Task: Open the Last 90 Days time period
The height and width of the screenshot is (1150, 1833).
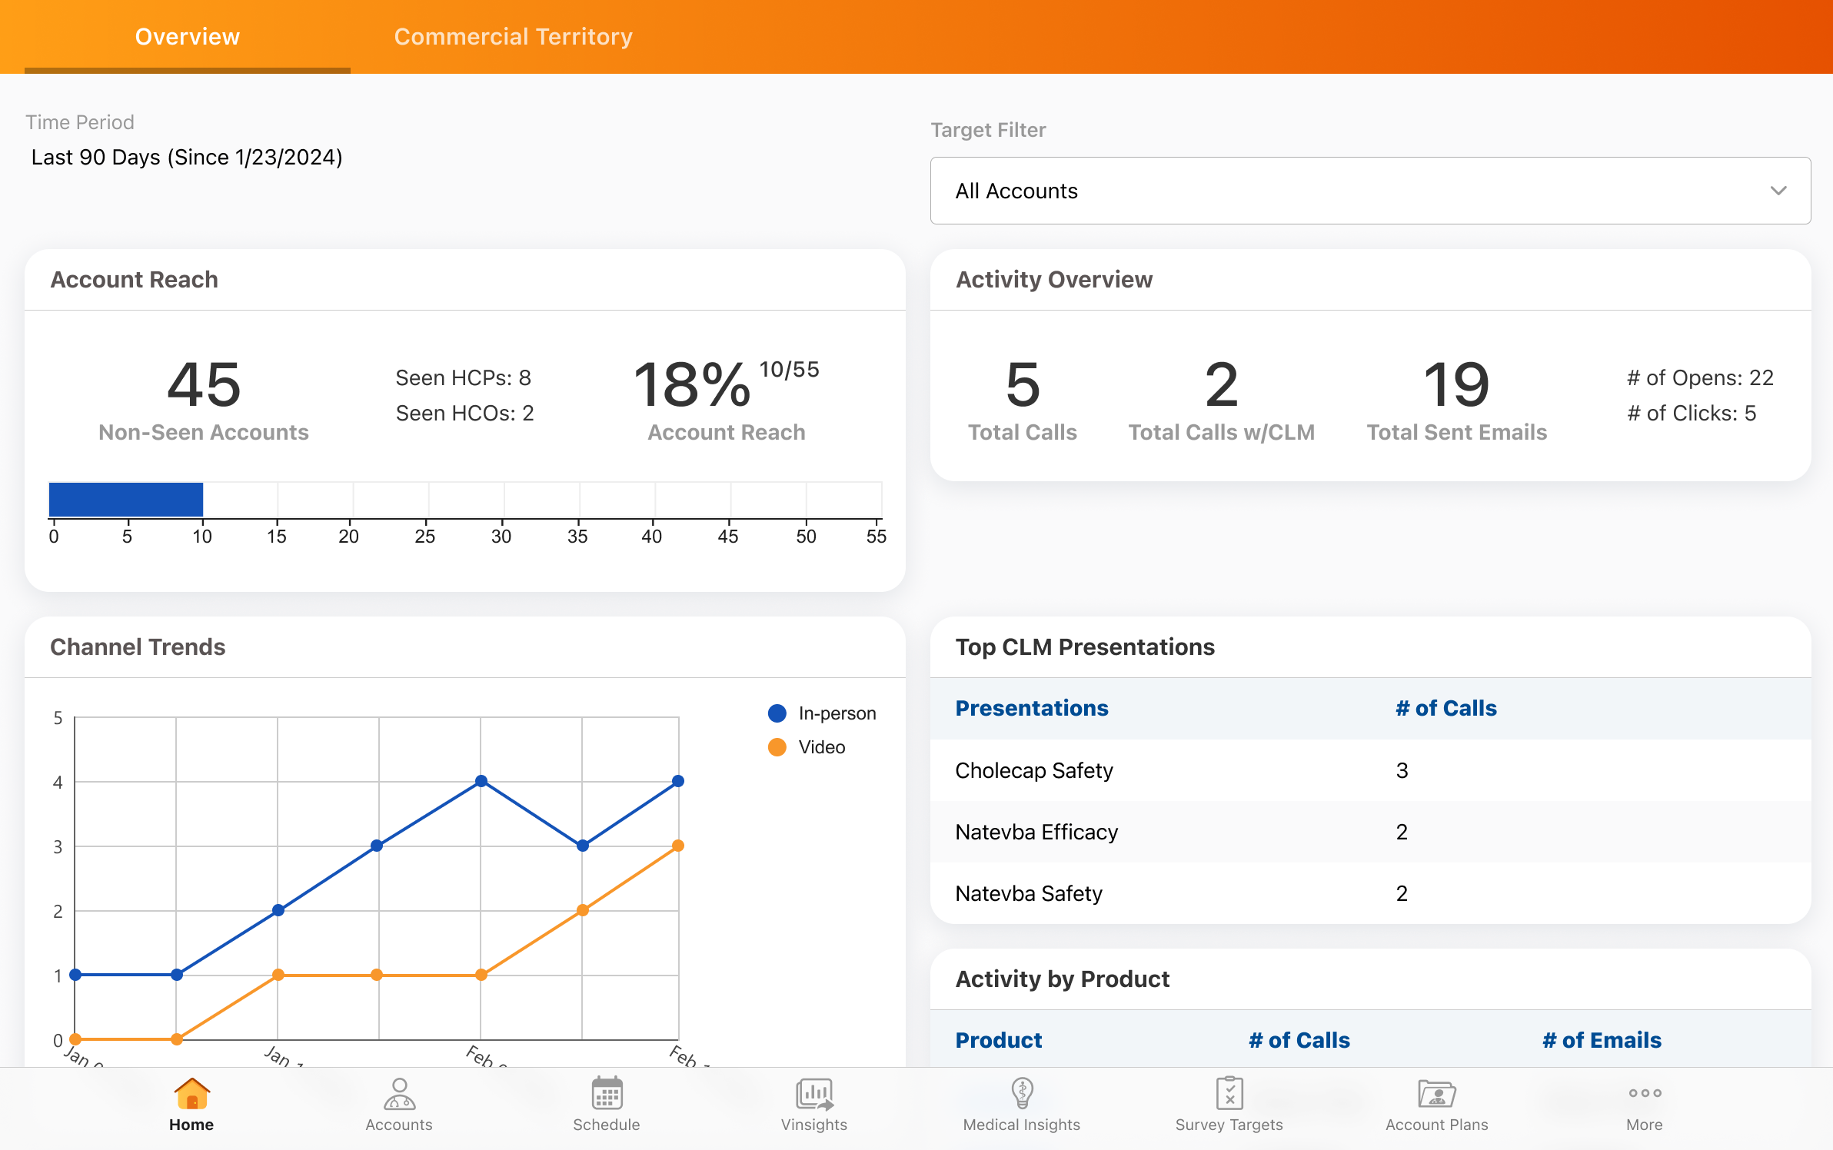Action: [187, 158]
